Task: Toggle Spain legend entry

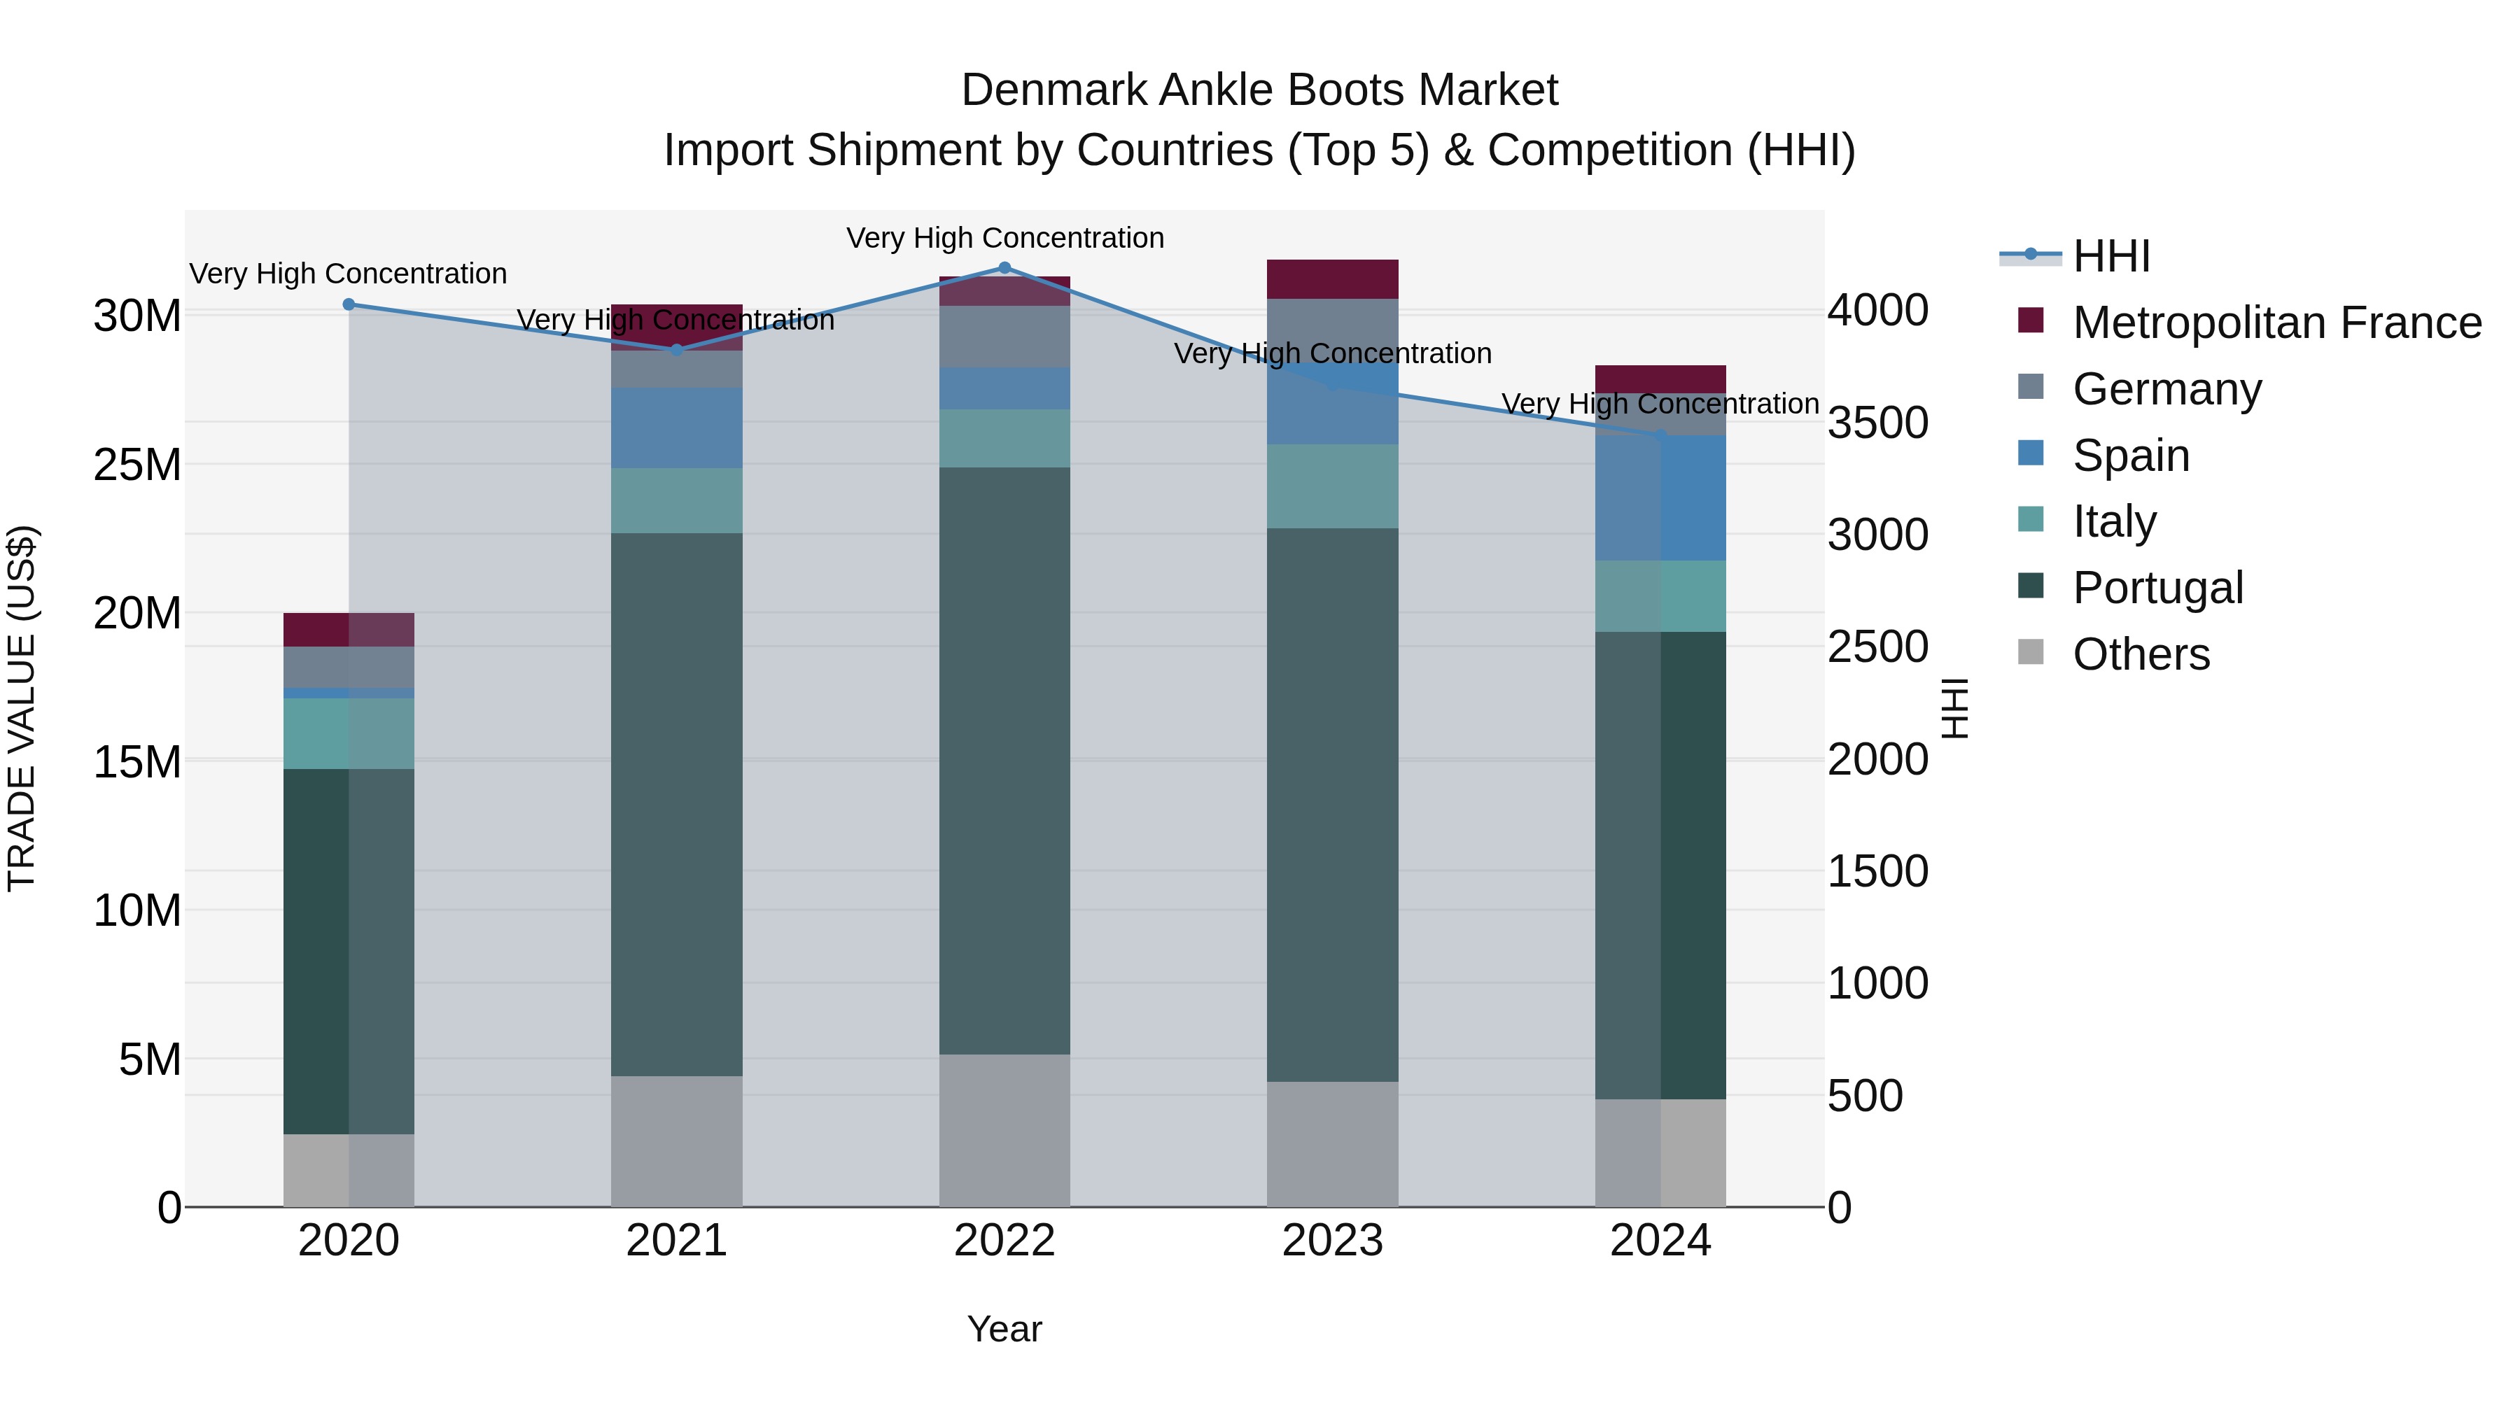Action: (x=2103, y=455)
